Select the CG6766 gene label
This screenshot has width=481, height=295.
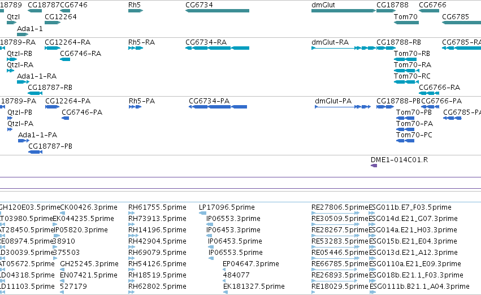tap(432, 5)
